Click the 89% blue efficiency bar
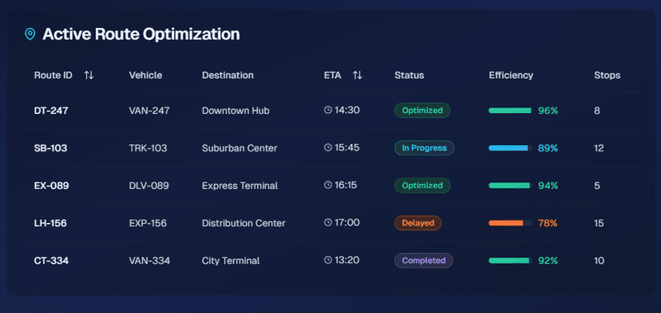Viewport: 661px width, 313px height. click(510, 148)
